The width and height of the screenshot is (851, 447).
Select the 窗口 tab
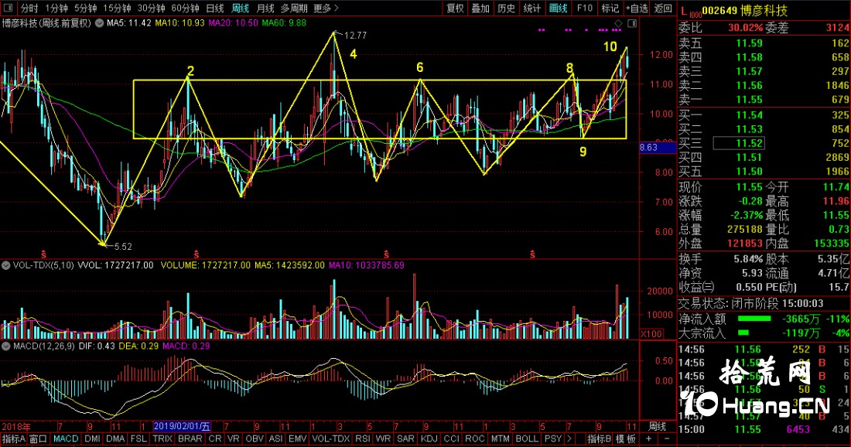(x=39, y=438)
